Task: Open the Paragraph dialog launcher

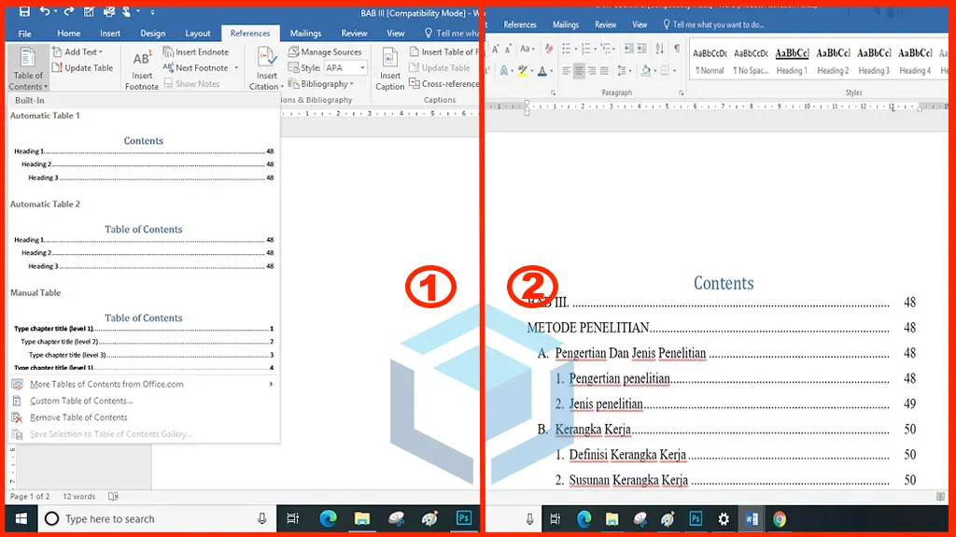Action: pos(681,92)
